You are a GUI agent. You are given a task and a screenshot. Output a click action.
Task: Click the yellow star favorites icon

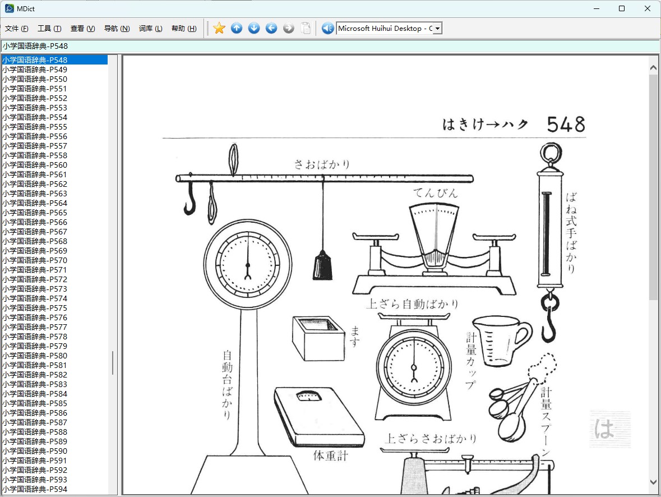(219, 28)
